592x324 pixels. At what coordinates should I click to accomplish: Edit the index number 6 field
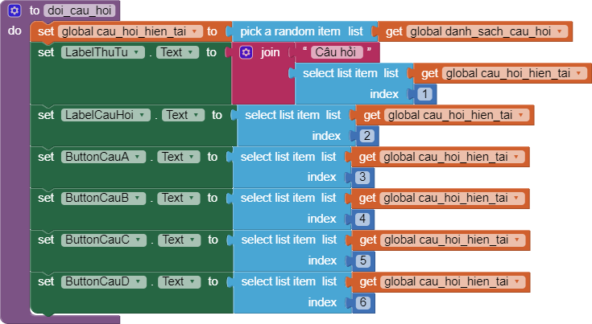362,302
